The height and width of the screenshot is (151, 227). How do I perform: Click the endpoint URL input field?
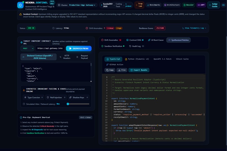50,48
